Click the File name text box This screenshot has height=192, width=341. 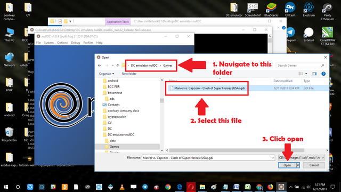click(x=206, y=158)
